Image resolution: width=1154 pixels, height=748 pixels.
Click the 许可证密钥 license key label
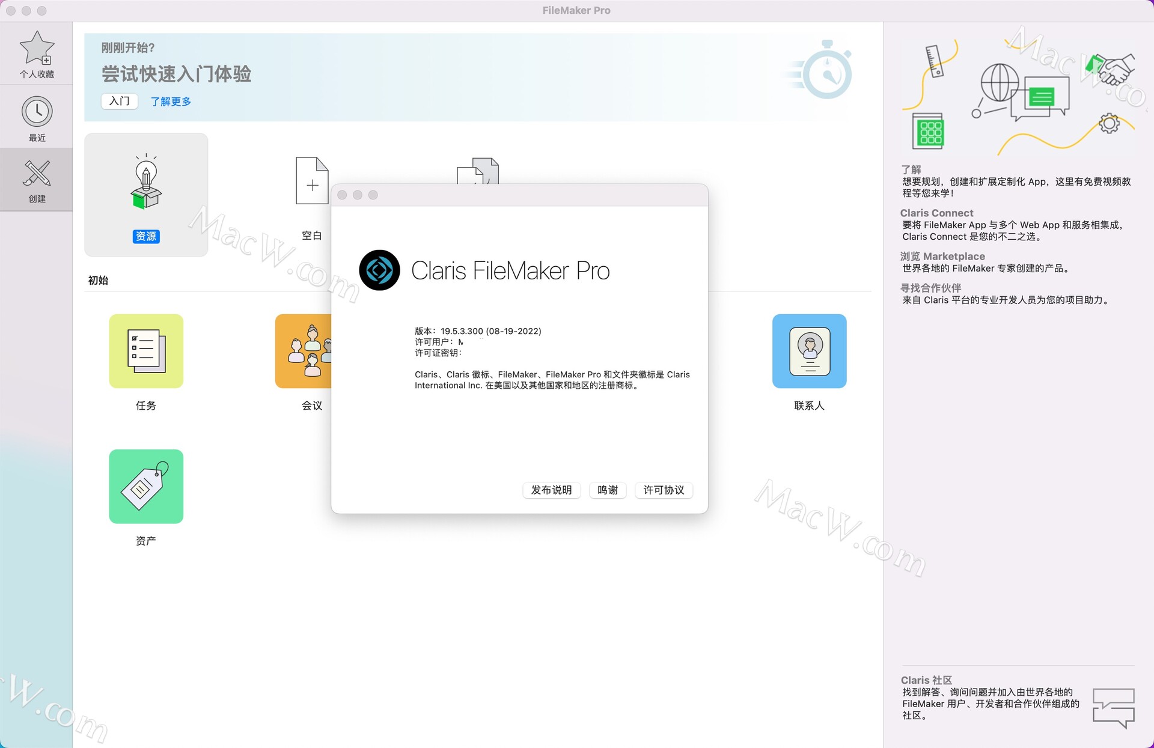coord(438,353)
